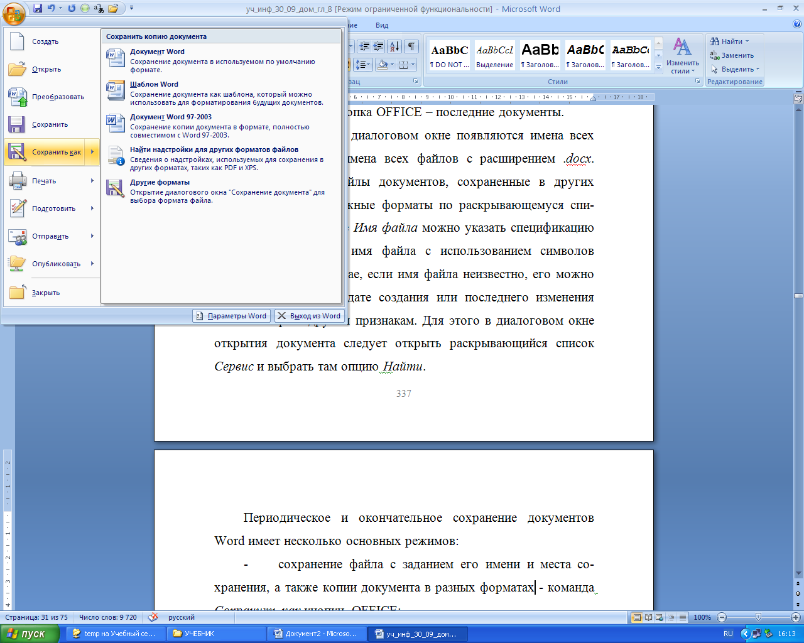Click the shading paint bucket icon
The width and height of the screenshot is (804, 643).
click(x=382, y=64)
